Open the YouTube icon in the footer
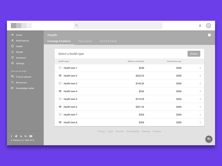The image size is (222, 166). (31, 136)
